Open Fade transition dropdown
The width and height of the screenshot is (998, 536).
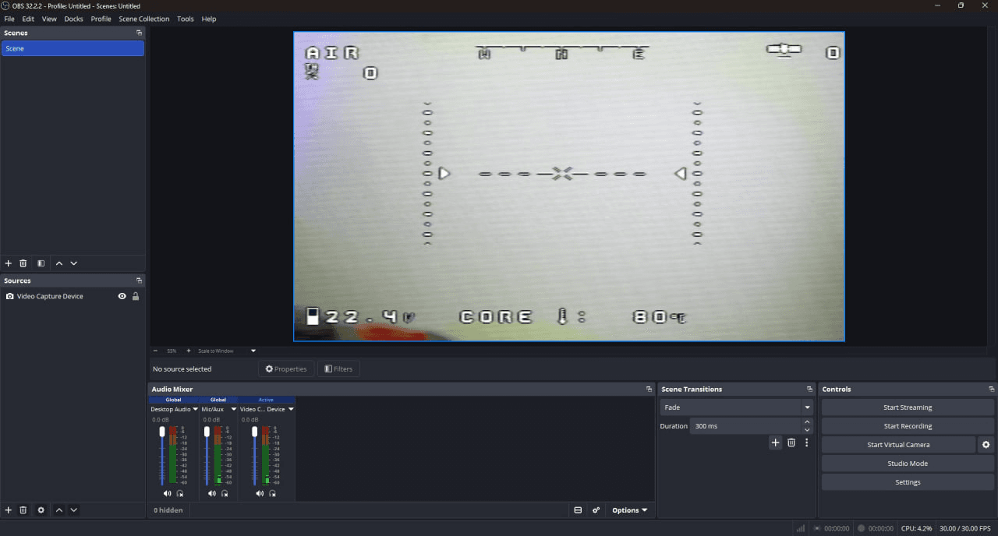736,407
